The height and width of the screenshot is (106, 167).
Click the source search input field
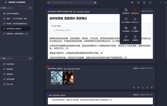click(17, 8)
